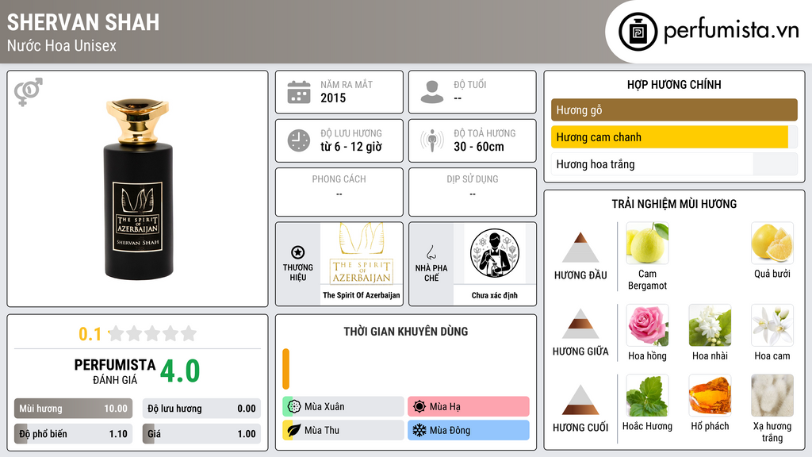The height and width of the screenshot is (457, 812).
Task: Click the Độ phổ biến 1.10 score bar
Action: point(73,434)
